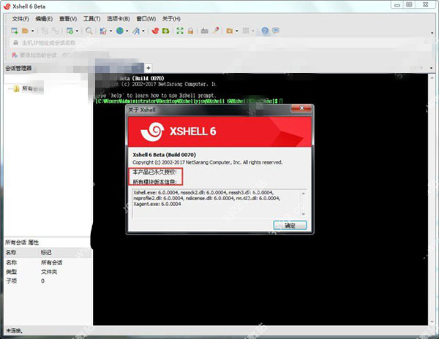Click the speech bubble feedback icon
Screen dimensions: 439x339
[276, 31]
